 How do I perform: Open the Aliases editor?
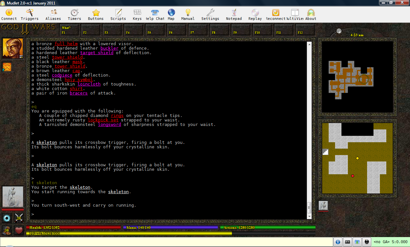pos(53,14)
